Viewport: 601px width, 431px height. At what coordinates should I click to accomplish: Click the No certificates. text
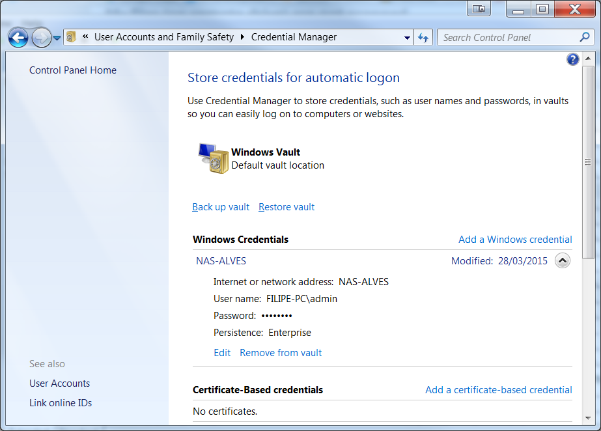tap(225, 411)
